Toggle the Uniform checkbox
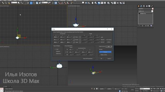 click(x=106, y=42)
